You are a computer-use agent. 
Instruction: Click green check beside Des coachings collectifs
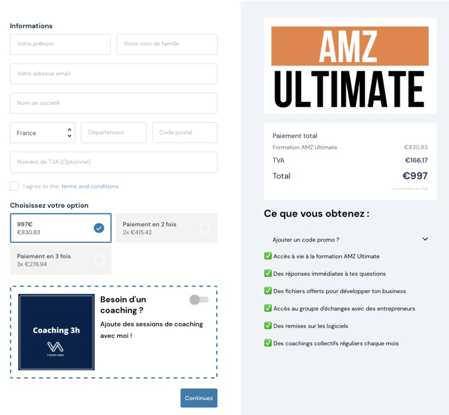(x=268, y=343)
